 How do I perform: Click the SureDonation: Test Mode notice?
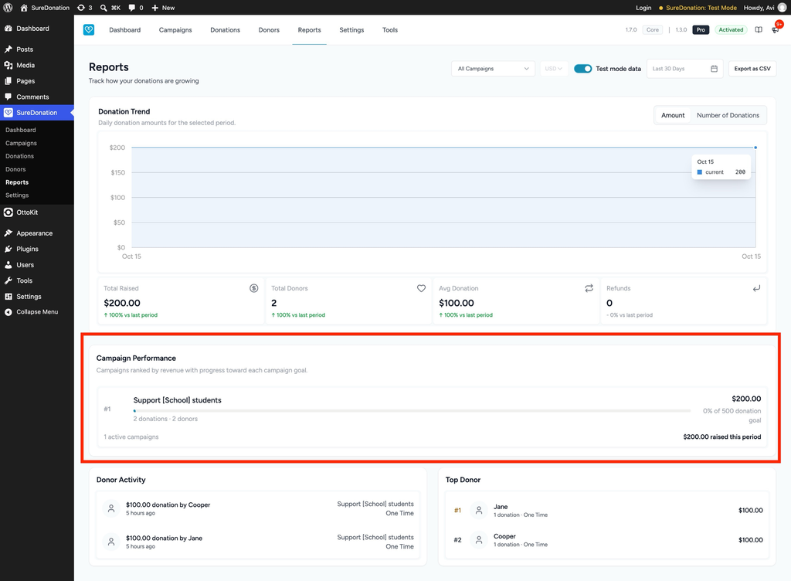pyautogui.click(x=698, y=8)
